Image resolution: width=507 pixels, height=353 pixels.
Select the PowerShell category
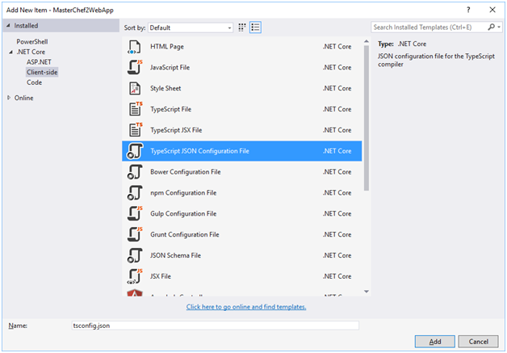coord(32,41)
